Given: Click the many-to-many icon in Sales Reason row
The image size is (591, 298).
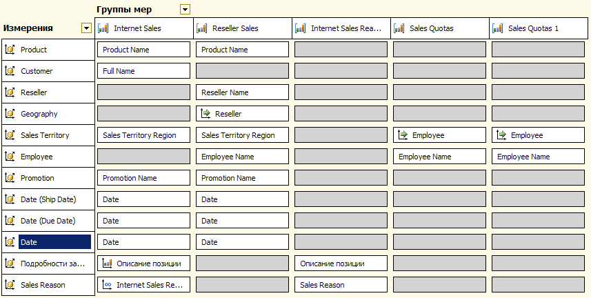Looking at the screenshot, I should [x=108, y=285].
